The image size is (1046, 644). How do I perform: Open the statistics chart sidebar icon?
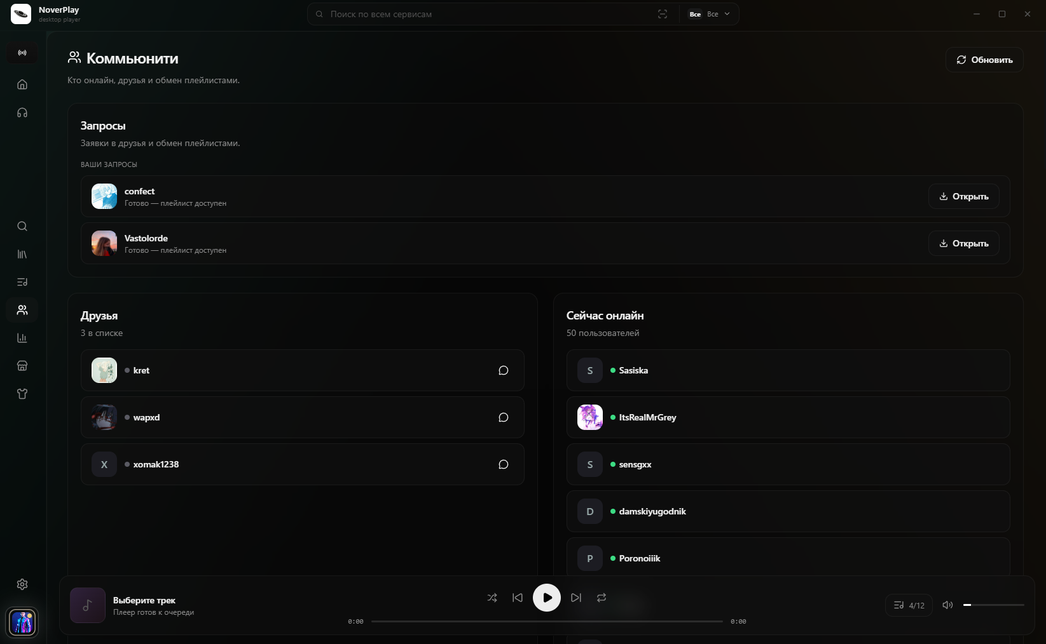point(22,338)
